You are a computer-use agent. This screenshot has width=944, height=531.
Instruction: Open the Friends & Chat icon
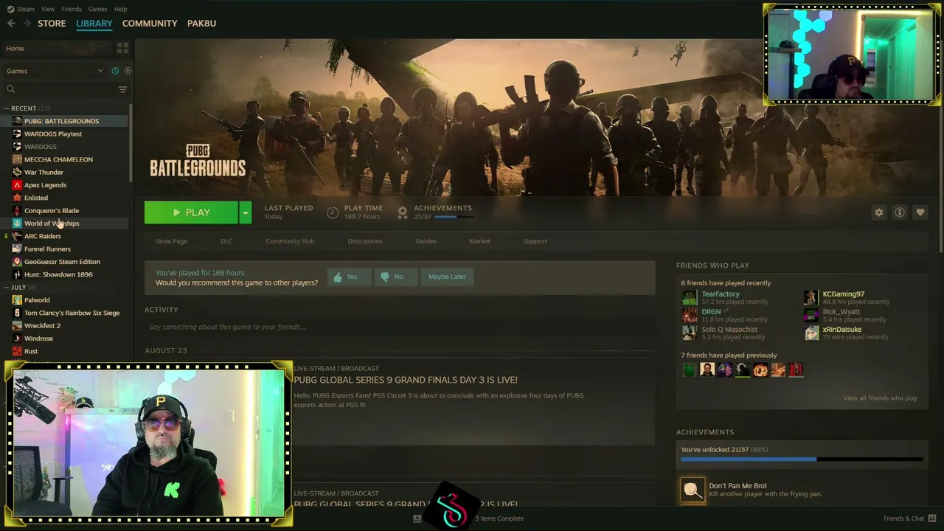(x=932, y=518)
